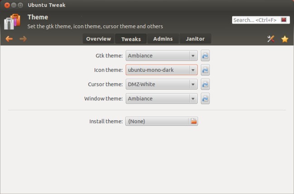The height and width of the screenshot is (194, 294).
Task: Click the "Theme" heading text
Action: 38,17
